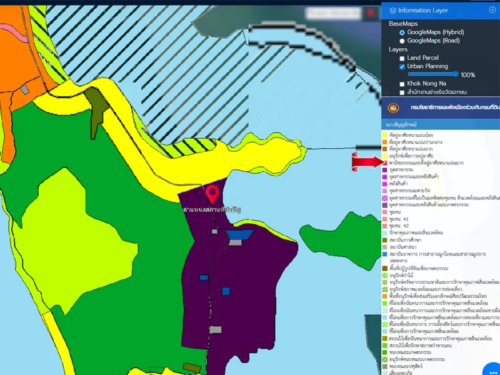Select GoogleMaps (Road) basemap
Screen dimensions: 500x375
[x=402, y=41]
